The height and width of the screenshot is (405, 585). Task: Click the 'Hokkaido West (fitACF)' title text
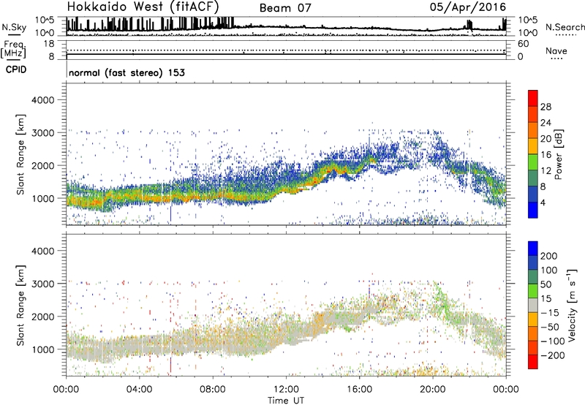(x=143, y=7)
